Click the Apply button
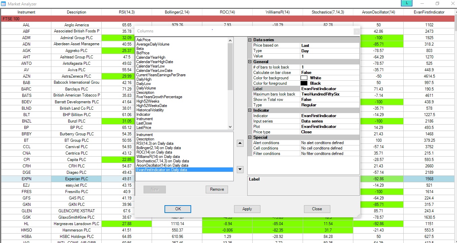The height and width of the screenshot is (243, 457). [247, 209]
